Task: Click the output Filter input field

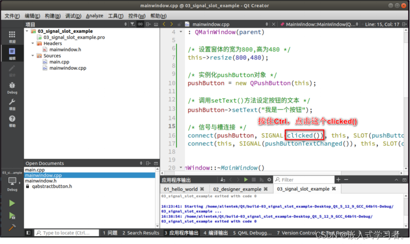Action: (304, 180)
